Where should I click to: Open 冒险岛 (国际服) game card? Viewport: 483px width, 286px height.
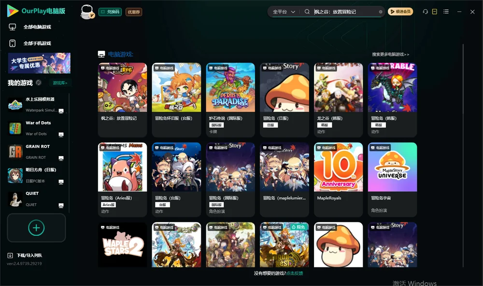click(230, 180)
